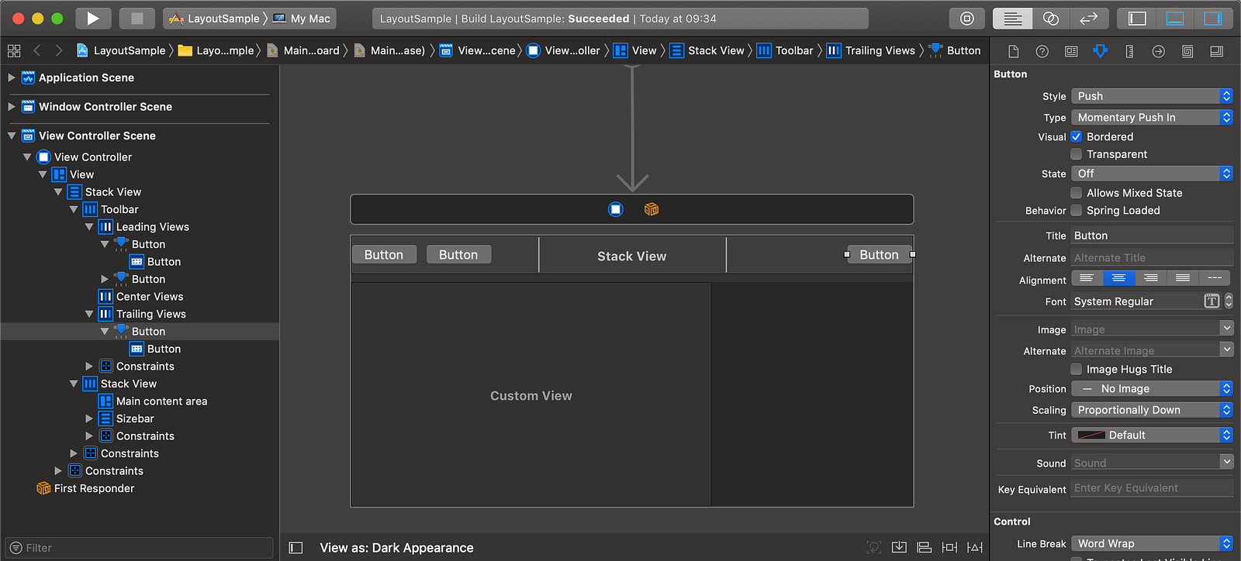Open the Style Push dropdown

(x=1152, y=96)
